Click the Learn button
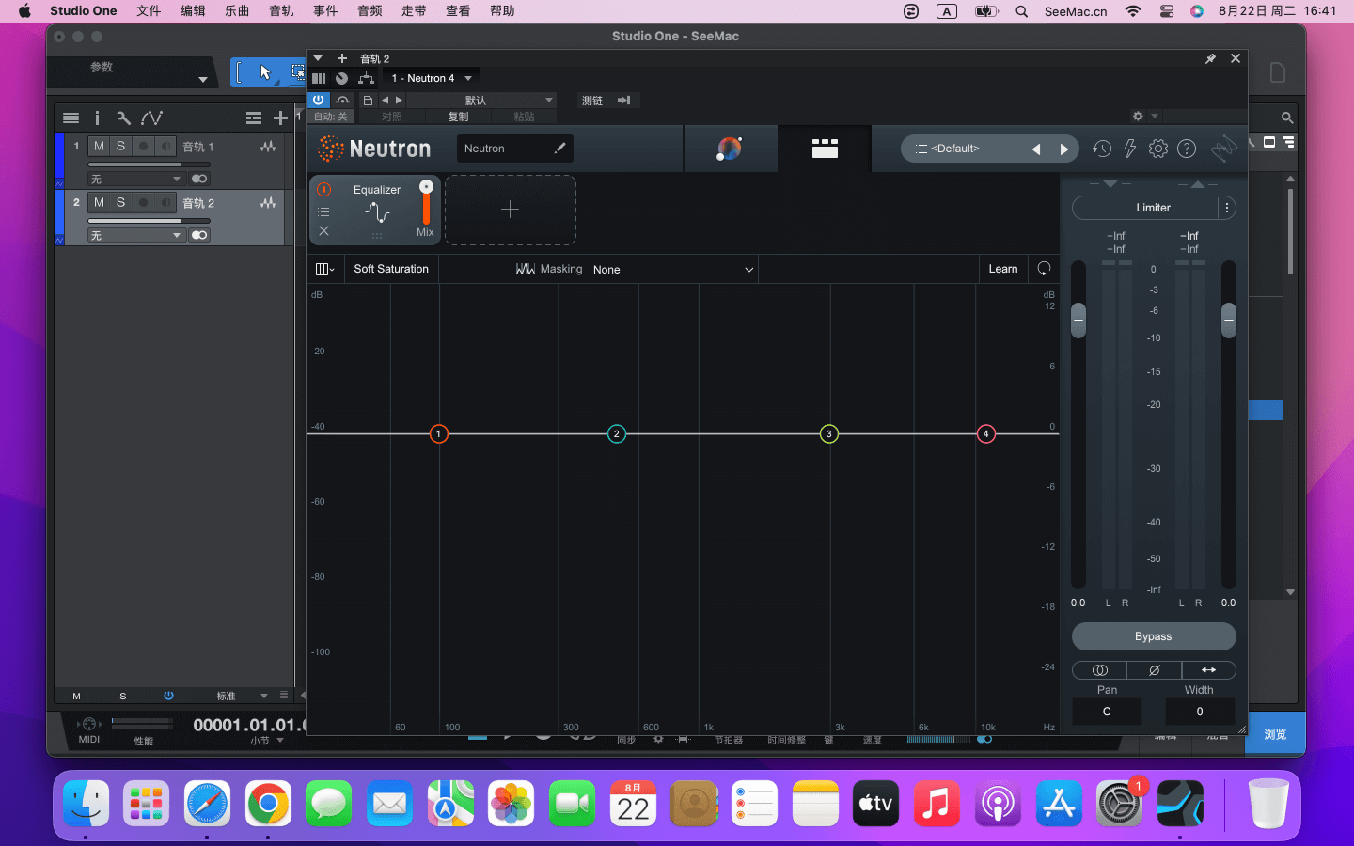The image size is (1354, 846). coord(1002,269)
